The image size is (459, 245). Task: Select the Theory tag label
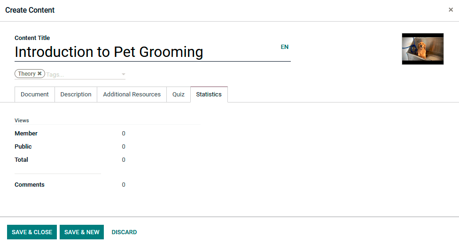point(27,74)
